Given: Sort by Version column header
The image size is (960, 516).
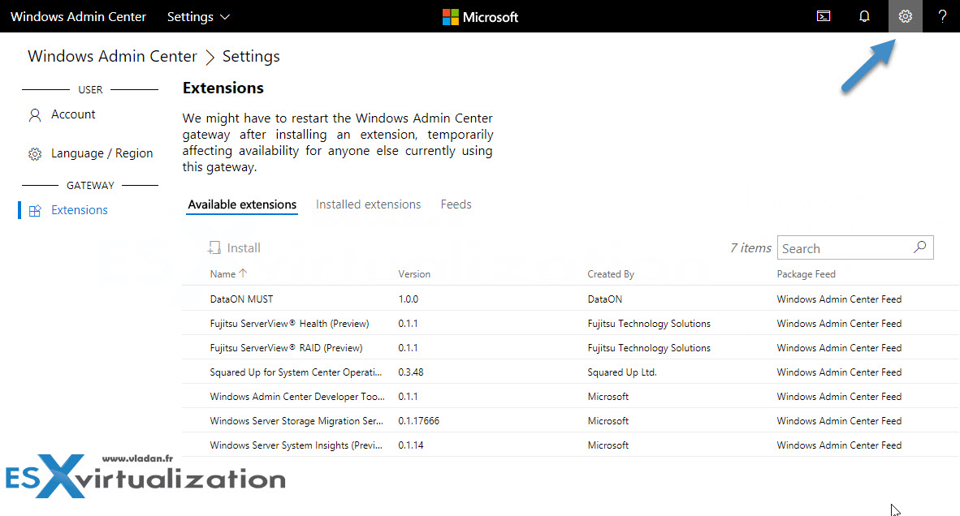Looking at the screenshot, I should 414,274.
